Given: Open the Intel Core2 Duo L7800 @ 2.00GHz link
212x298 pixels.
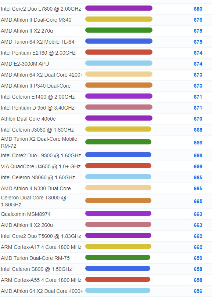Looking at the screenshot, I should coord(41,9).
